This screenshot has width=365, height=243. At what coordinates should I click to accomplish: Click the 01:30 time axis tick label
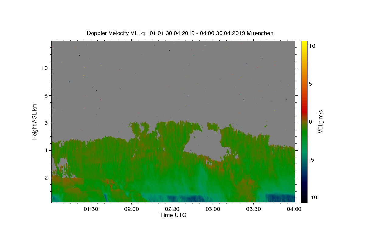tap(91, 209)
